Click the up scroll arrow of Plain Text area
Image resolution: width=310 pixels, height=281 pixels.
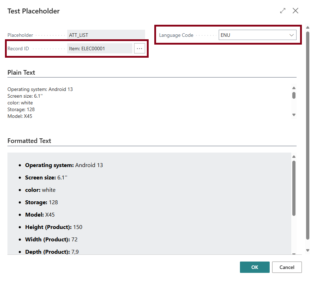point(294,87)
